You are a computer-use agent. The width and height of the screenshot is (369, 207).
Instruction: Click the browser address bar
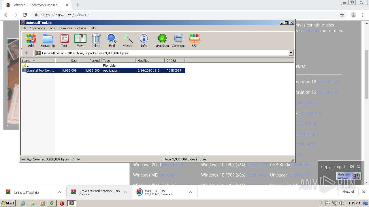[184, 15]
